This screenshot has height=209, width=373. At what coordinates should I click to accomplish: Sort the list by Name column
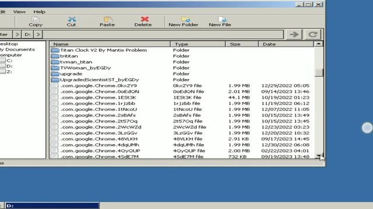click(x=110, y=44)
